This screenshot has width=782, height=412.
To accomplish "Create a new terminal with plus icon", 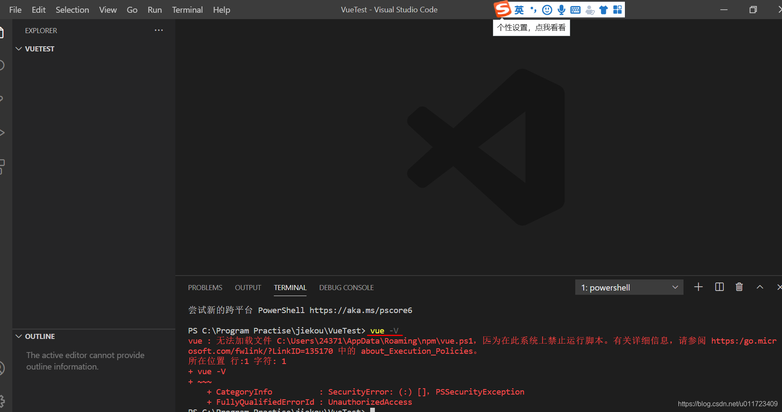I will click(698, 287).
